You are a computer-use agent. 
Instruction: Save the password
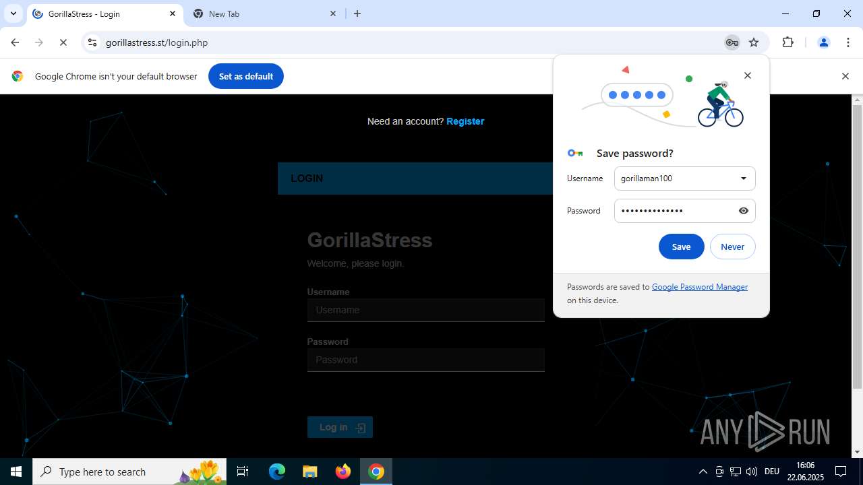[681, 247]
